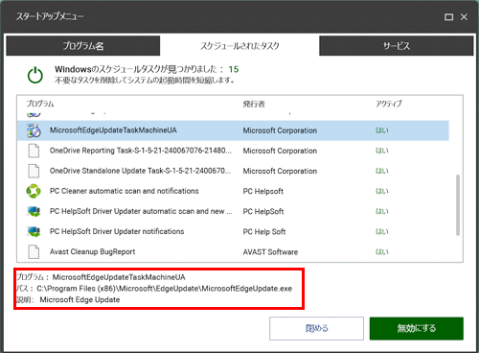Click the PC HelpSoft Driver Updater notifications icon

pos(34,231)
